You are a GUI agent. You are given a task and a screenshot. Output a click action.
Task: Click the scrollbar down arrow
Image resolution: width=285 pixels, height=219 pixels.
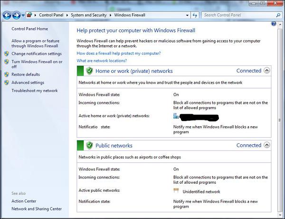[x=280, y=214]
